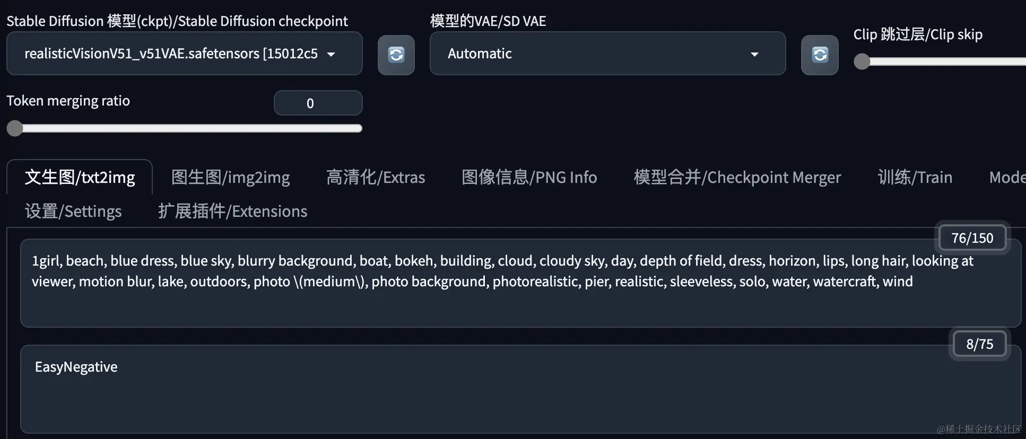
Task: Select the 高清化/Extras tab
Action: pos(376,177)
